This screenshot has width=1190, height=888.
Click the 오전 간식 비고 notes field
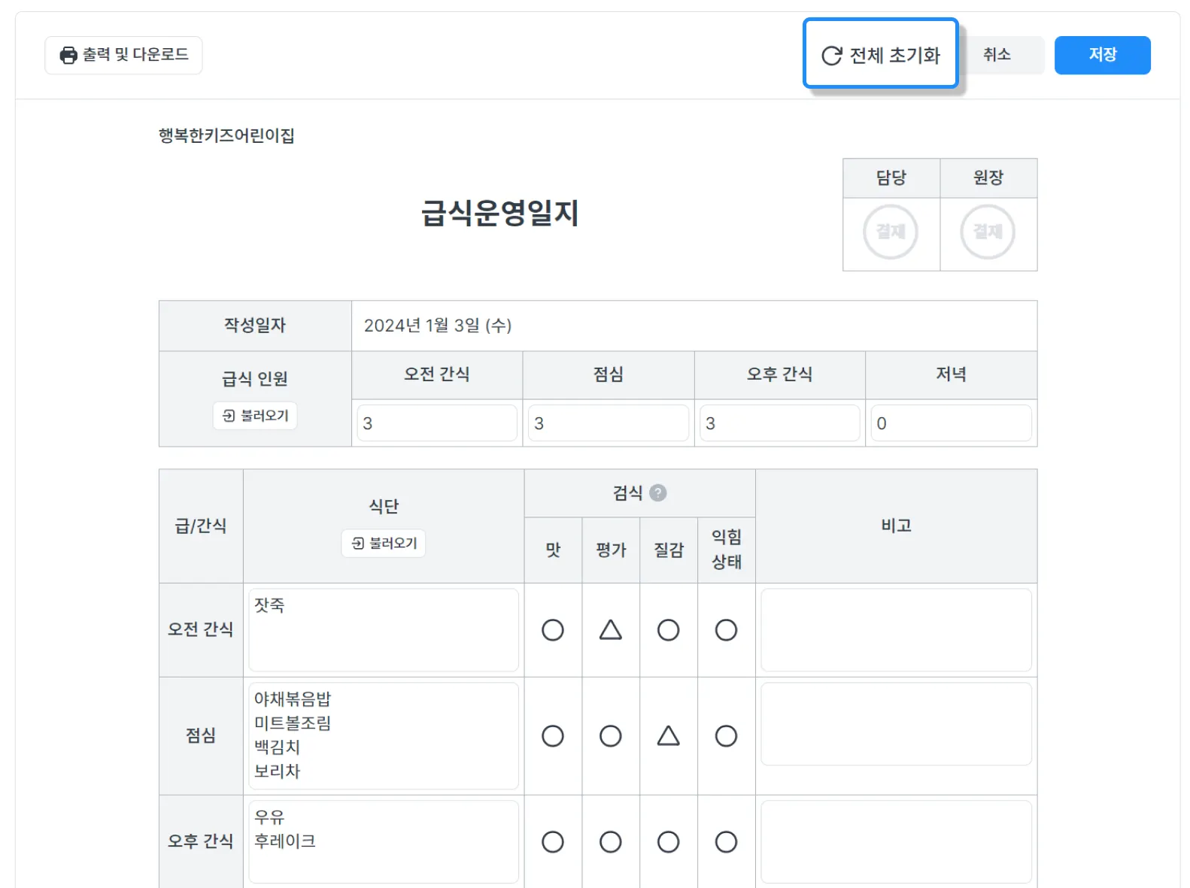click(x=896, y=630)
